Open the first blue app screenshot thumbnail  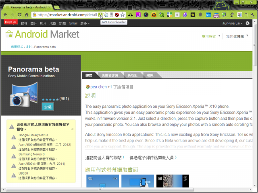[102, 181]
